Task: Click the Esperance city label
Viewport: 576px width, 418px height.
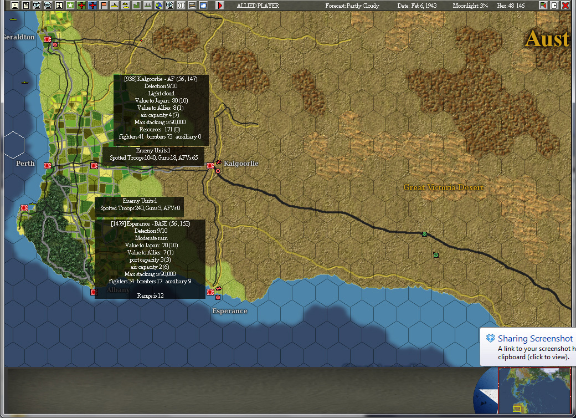Action: pos(230,311)
